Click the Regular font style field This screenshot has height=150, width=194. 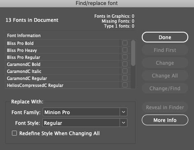coord(81,123)
